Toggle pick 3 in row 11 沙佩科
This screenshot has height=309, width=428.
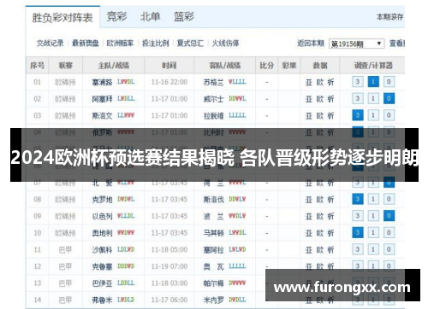(x=358, y=249)
